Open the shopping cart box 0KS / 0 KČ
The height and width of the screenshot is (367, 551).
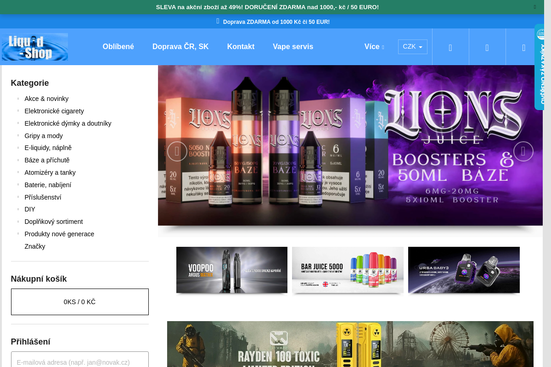coord(80,302)
